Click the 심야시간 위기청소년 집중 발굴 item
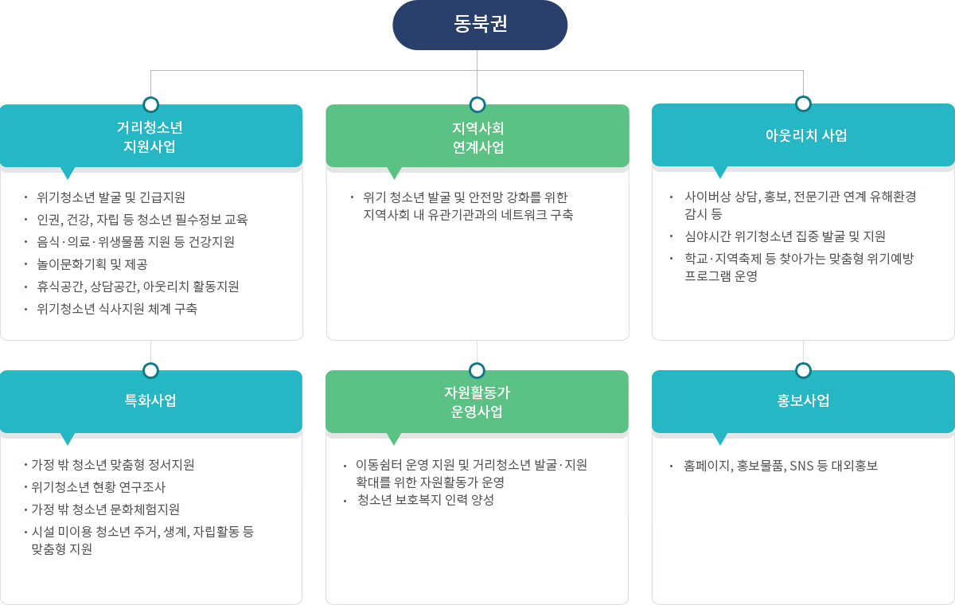Screen dimensions: 955x605 pos(785,236)
